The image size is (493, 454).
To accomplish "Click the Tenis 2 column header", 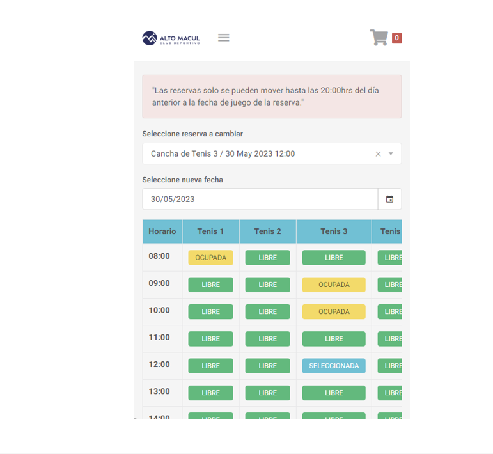I will coord(267,231).
